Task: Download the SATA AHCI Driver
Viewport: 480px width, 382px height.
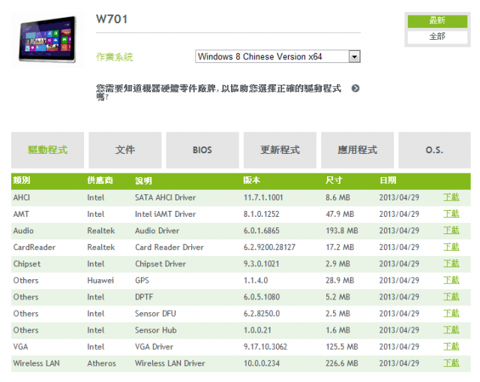Action: (x=451, y=197)
